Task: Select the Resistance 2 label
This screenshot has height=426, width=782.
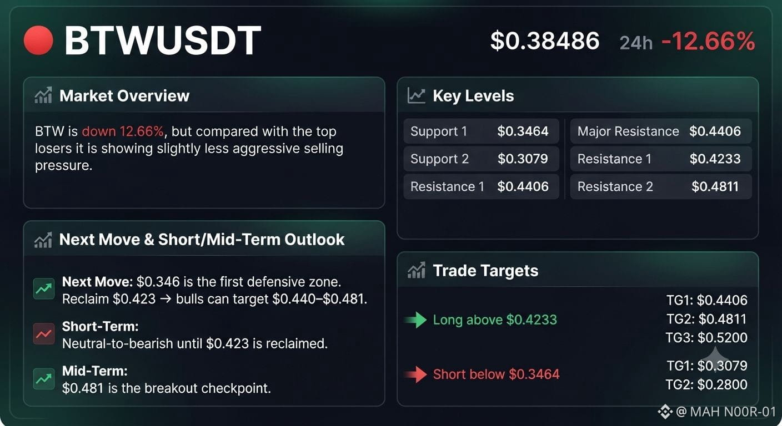Action: click(615, 186)
